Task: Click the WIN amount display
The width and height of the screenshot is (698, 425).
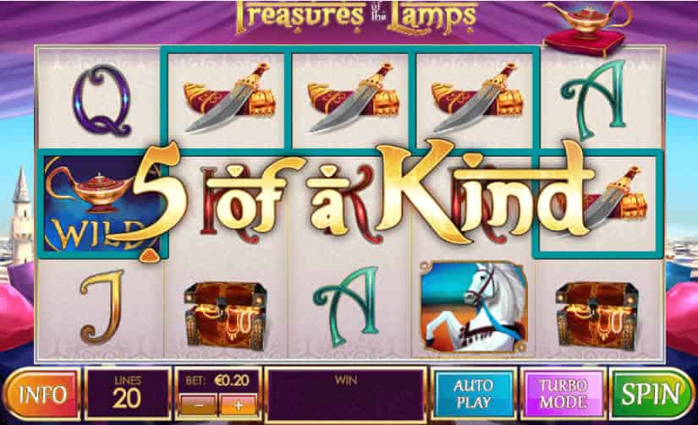Action: click(345, 394)
